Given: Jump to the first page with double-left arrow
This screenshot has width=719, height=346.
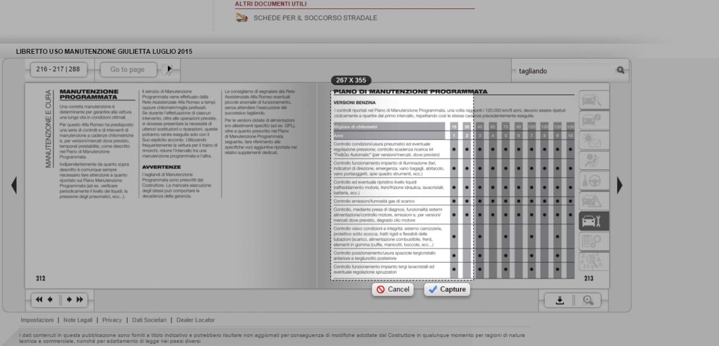Looking at the screenshot, I should pos(39,299).
